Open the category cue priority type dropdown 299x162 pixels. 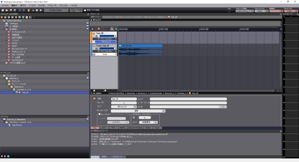point(148,122)
